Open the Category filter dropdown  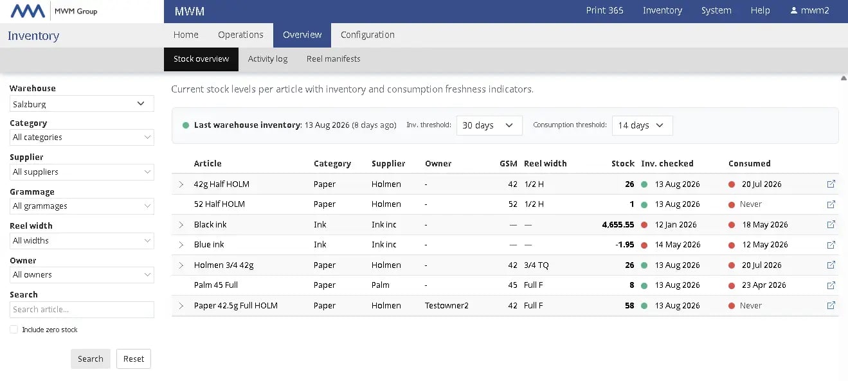pyautogui.click(x=82, y=137)
